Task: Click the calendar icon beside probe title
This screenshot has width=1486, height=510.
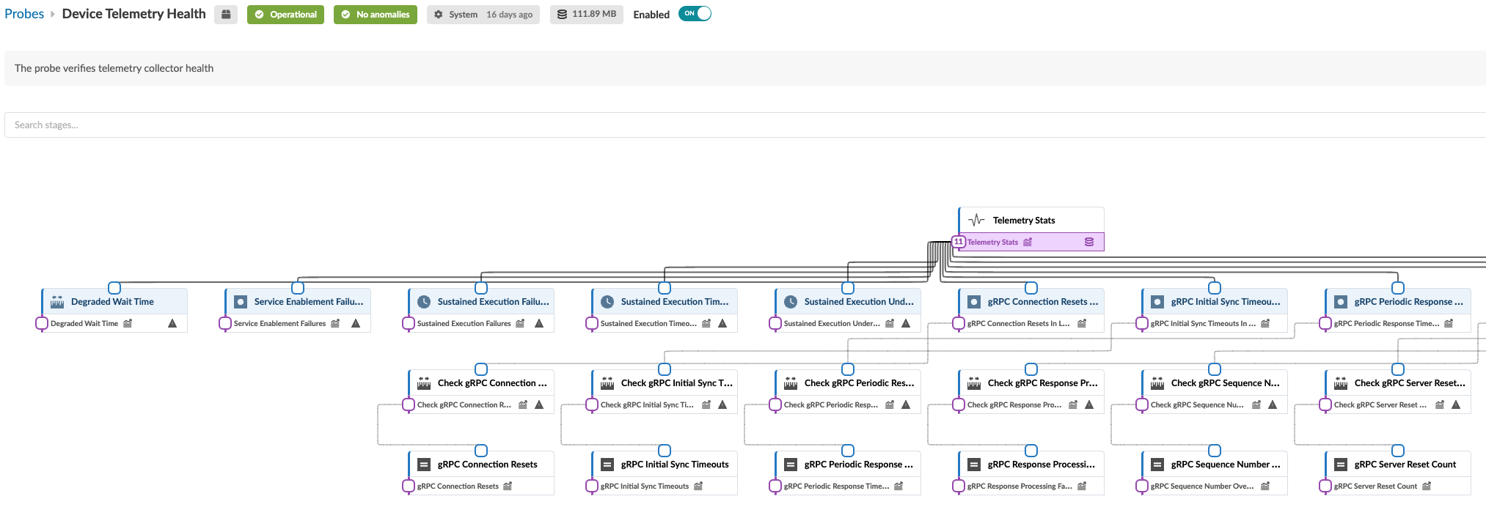Action: (226, 15)
